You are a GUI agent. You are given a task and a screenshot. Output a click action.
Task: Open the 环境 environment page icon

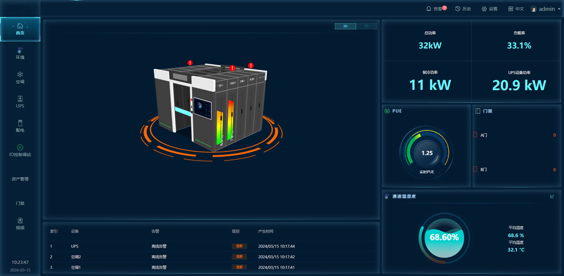point(20,50)
